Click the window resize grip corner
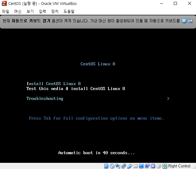This screenshot has width=196, height=169. pyautogui.click(x=194, y=167)
